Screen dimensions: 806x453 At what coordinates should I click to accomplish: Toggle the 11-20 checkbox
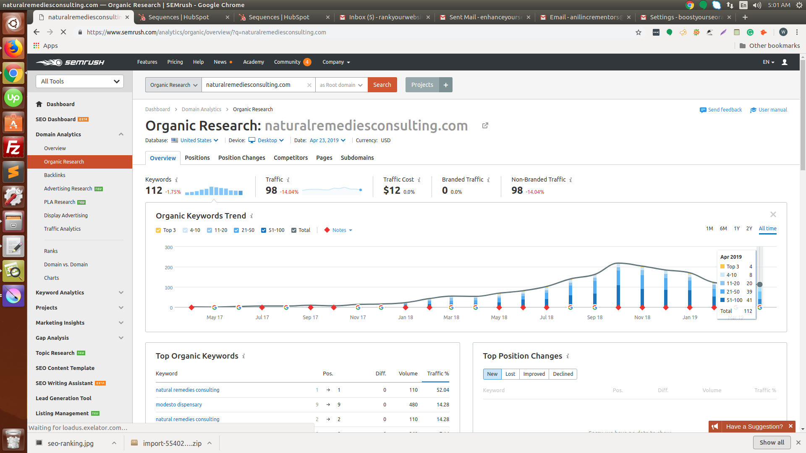pos(209,230)
